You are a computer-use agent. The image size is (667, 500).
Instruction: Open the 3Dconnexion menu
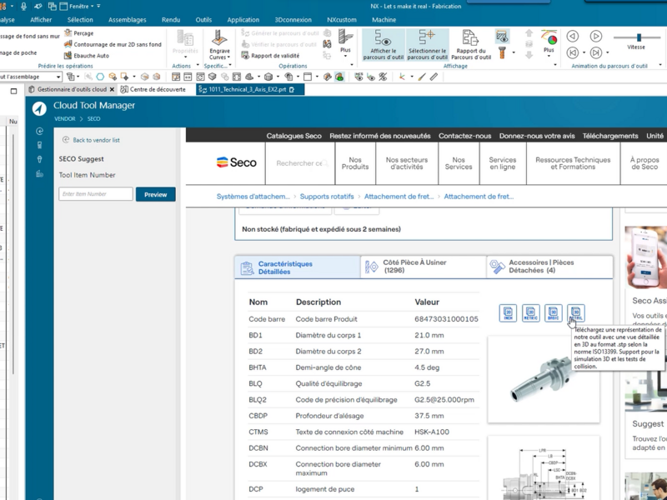(x=293, y=19)
